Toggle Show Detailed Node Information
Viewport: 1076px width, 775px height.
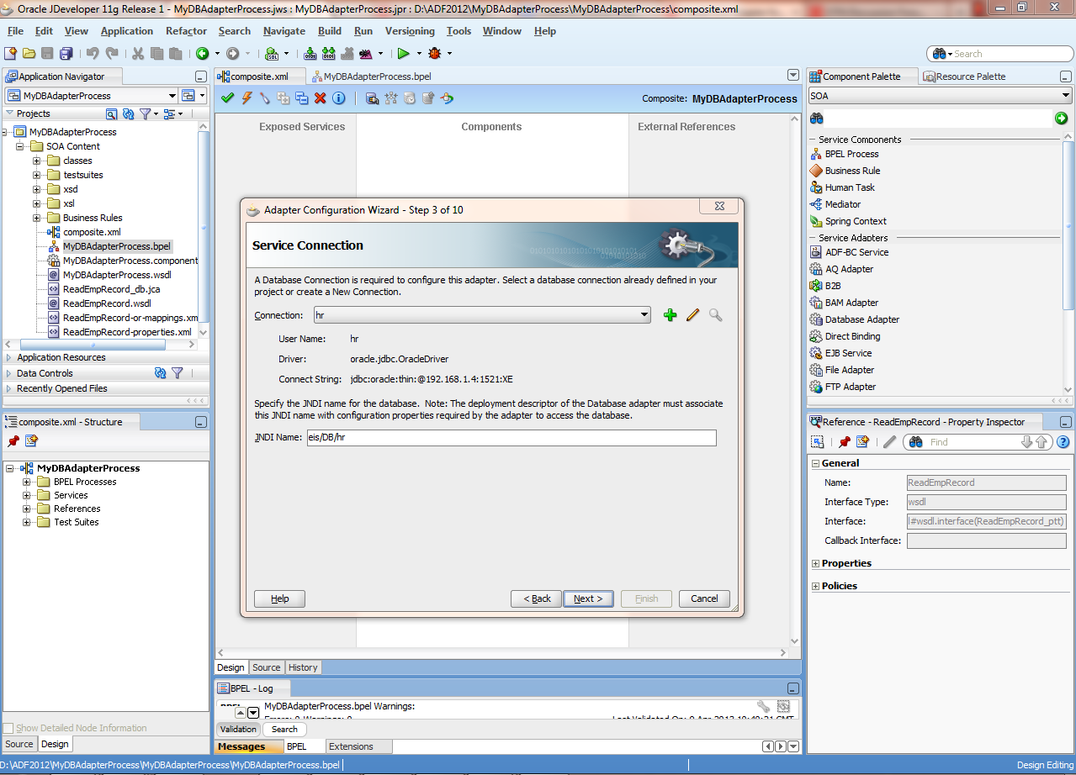[x=9, y=728]
